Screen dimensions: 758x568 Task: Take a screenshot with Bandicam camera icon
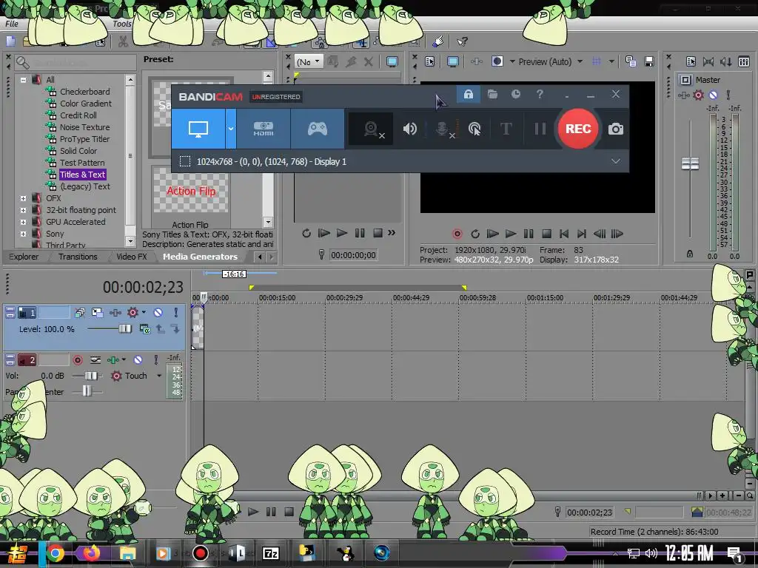[615, 129]
